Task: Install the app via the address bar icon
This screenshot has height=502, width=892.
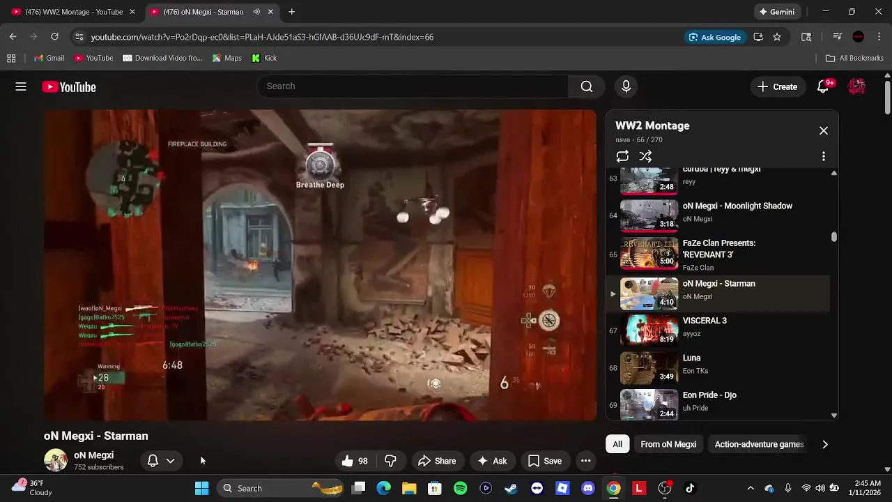Action: coord(758,37)
